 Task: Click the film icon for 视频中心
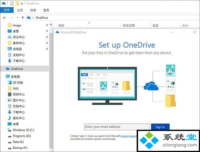pos(10,94)
